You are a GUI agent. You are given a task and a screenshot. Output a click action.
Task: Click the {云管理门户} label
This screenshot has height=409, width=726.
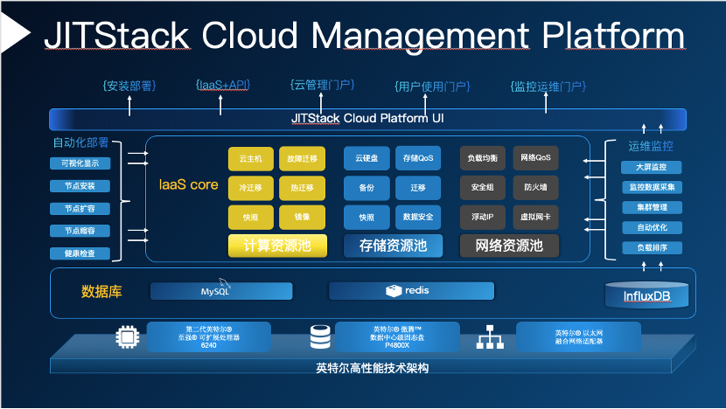coord(322,85)
